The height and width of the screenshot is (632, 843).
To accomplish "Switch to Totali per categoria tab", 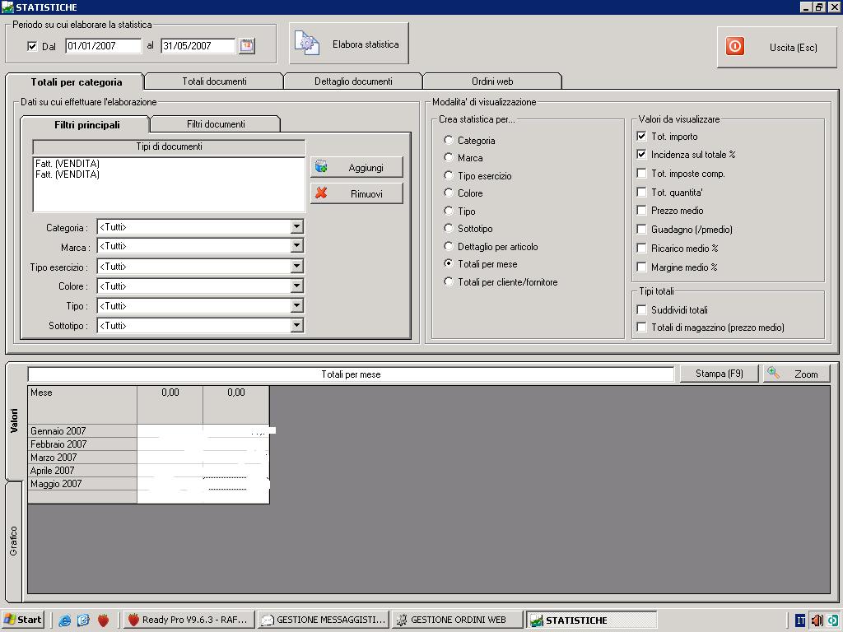I will click(x=76, y=81).
